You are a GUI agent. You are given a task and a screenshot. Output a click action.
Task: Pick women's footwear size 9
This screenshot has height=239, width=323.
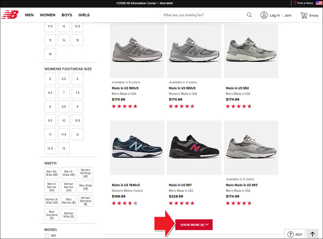point(78,106)
